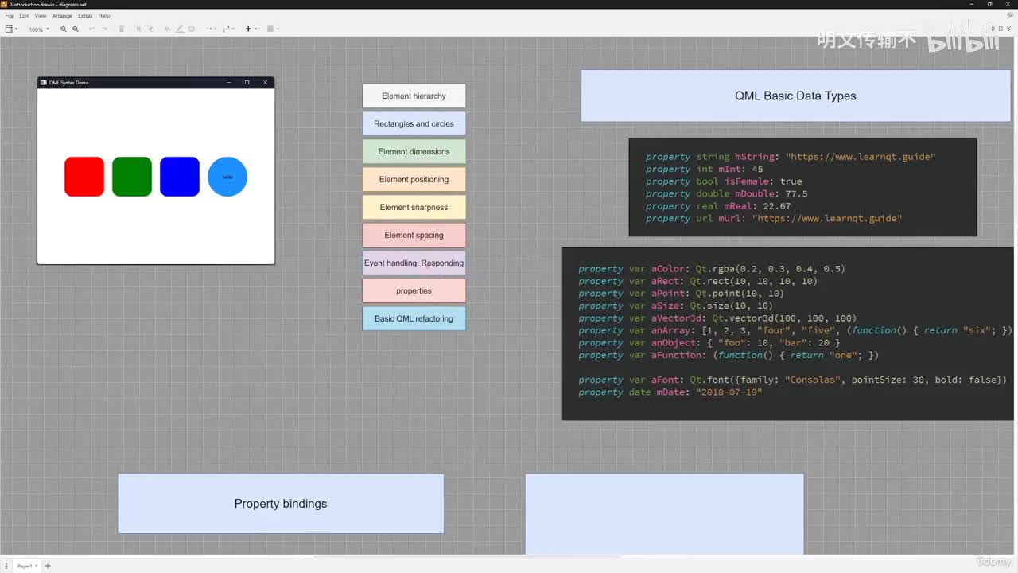Open the Arrange menu
1018x573 pixels.
[62, 16]
